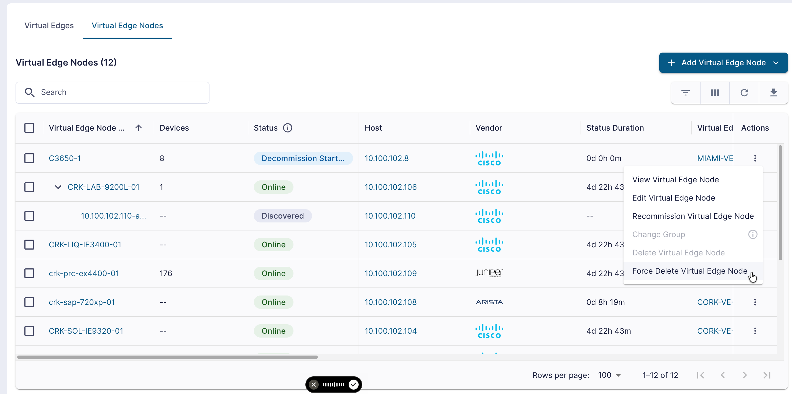Screen dimensions: 792x394
Task: Open actions menu for crk-sap-720xp-01 row
Action: click(x=755, y=302)
